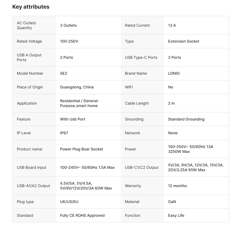
Task: Select the 12 months warranty value
Action: (x=177, y=186)
